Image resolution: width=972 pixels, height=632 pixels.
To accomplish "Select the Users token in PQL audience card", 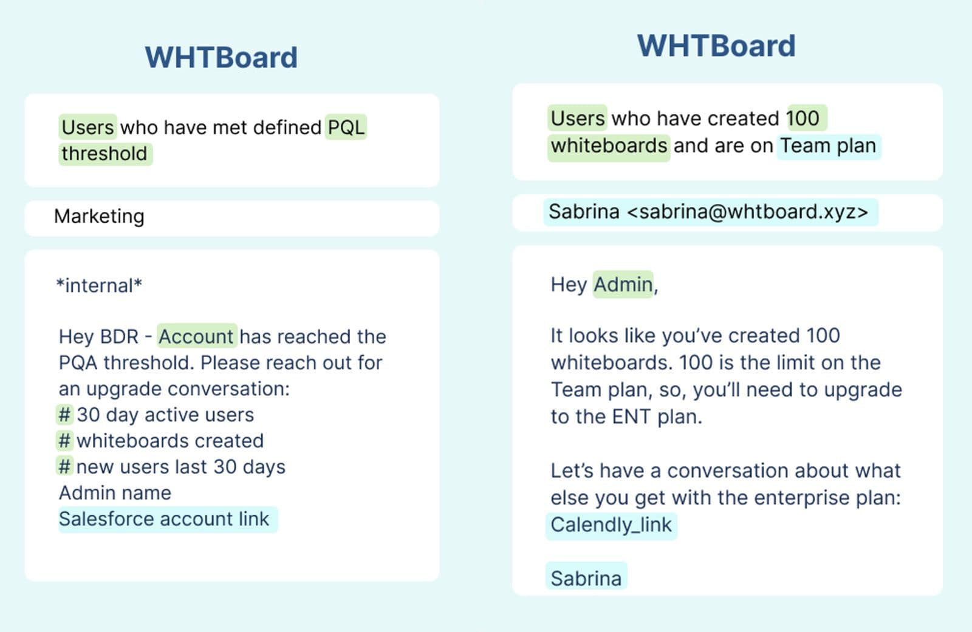I will click(87, 127).
